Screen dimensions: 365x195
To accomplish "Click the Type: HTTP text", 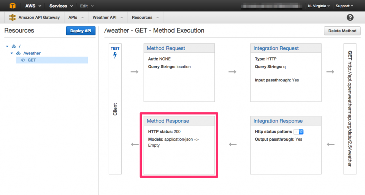I will [266, 59].
